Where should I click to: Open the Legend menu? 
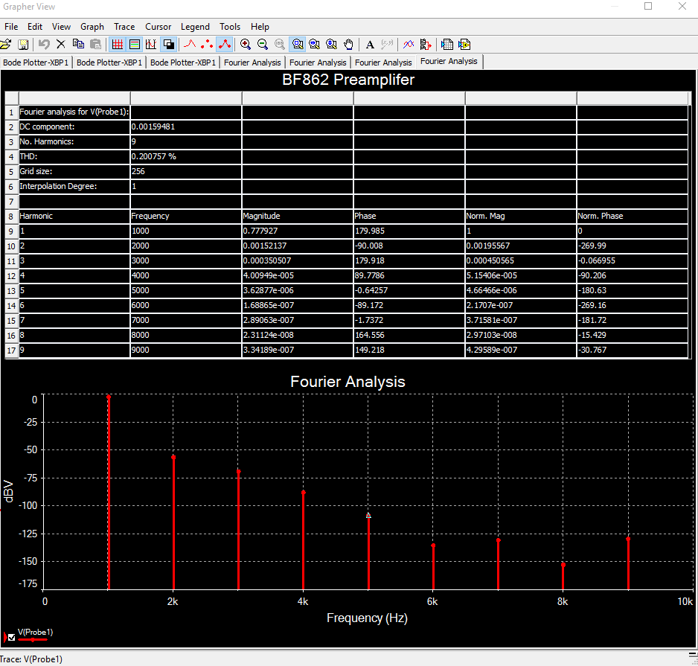click(195, 27)
